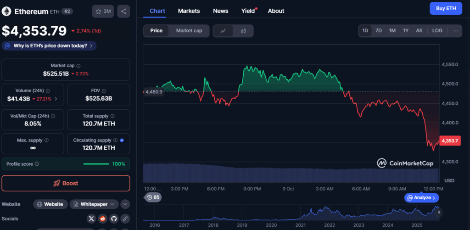Toggle LOG scale on the chart
The image size is (470, 230).
pyautogui.click(x=437, y=31)
